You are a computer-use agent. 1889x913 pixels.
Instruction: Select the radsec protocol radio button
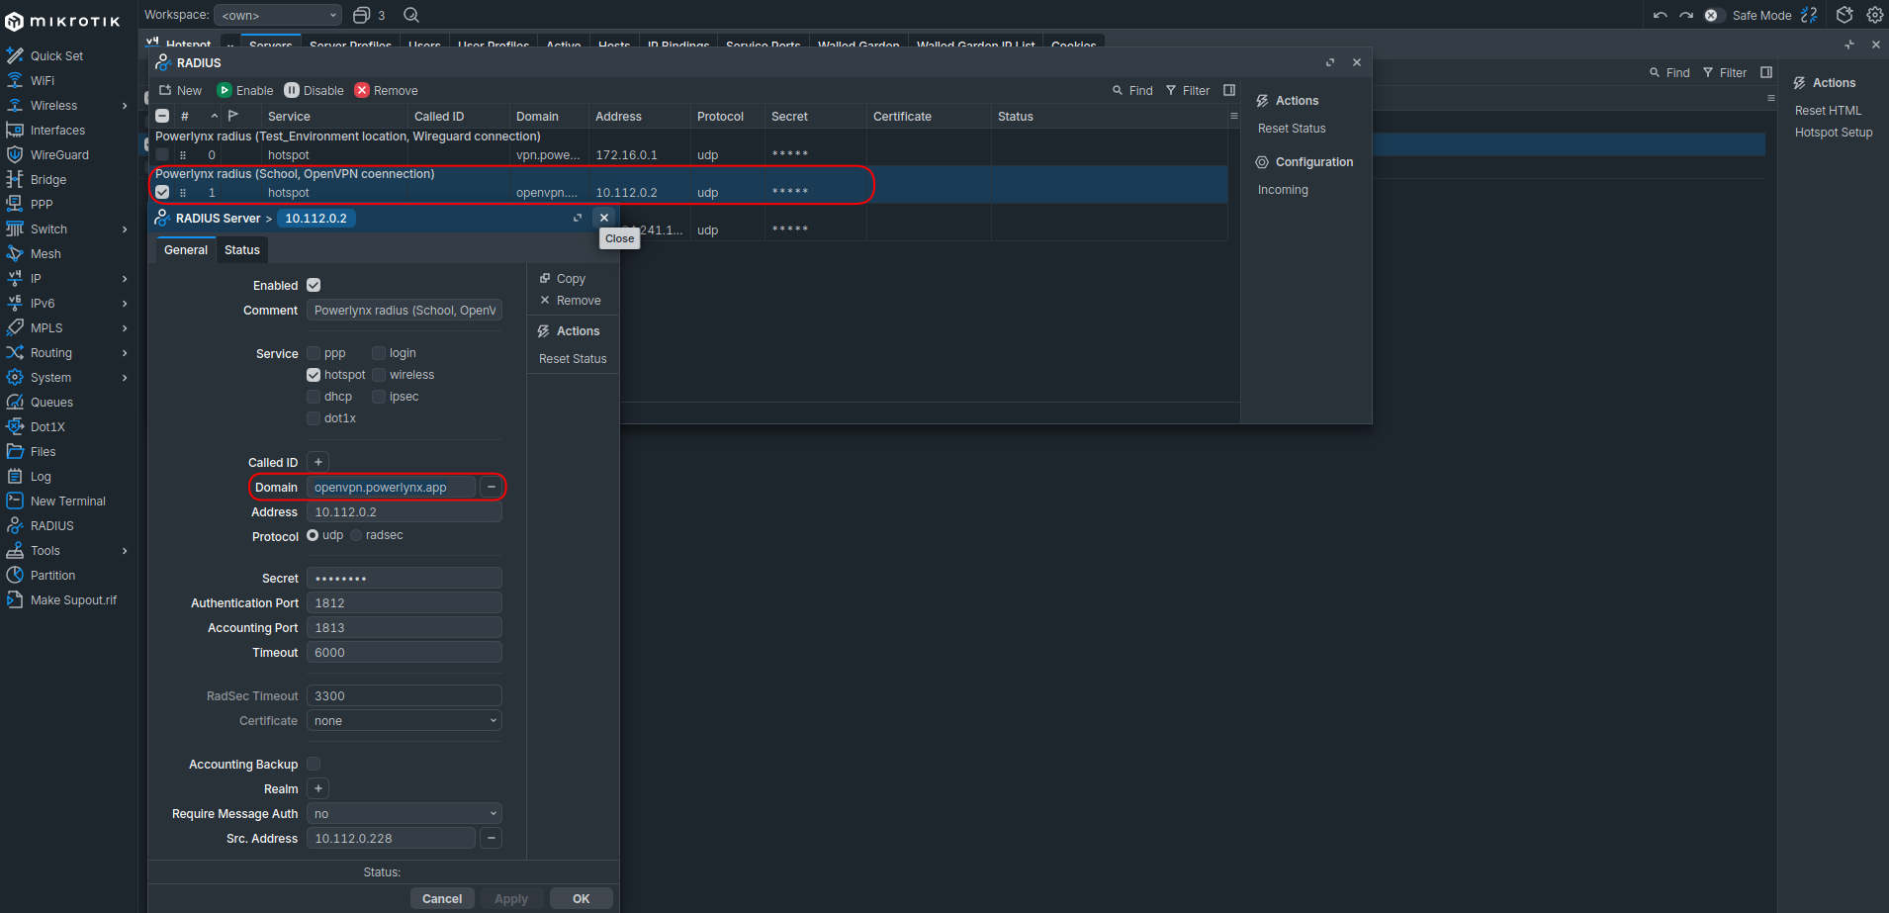[356, 535]
